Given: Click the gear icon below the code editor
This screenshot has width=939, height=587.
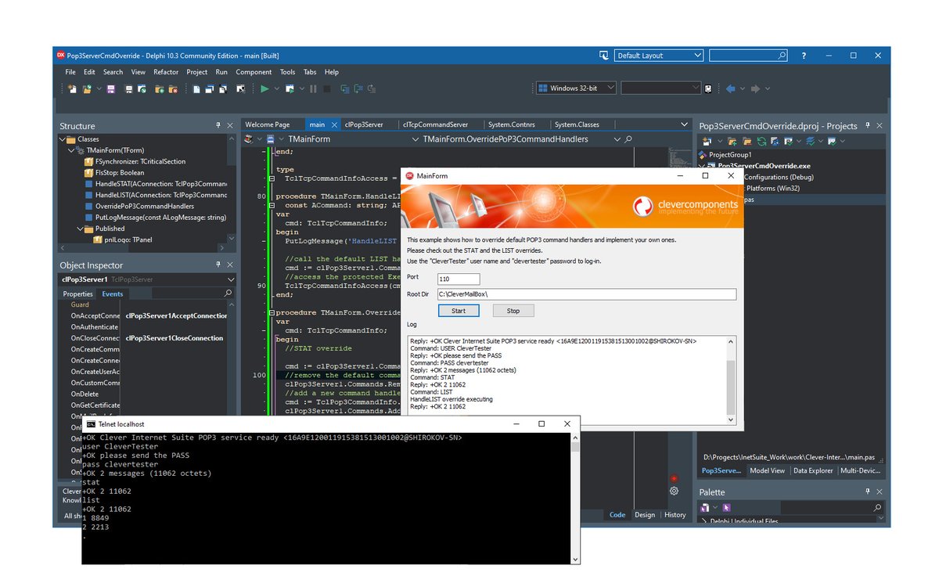Looking at the screenshot, I should point(674,492).
